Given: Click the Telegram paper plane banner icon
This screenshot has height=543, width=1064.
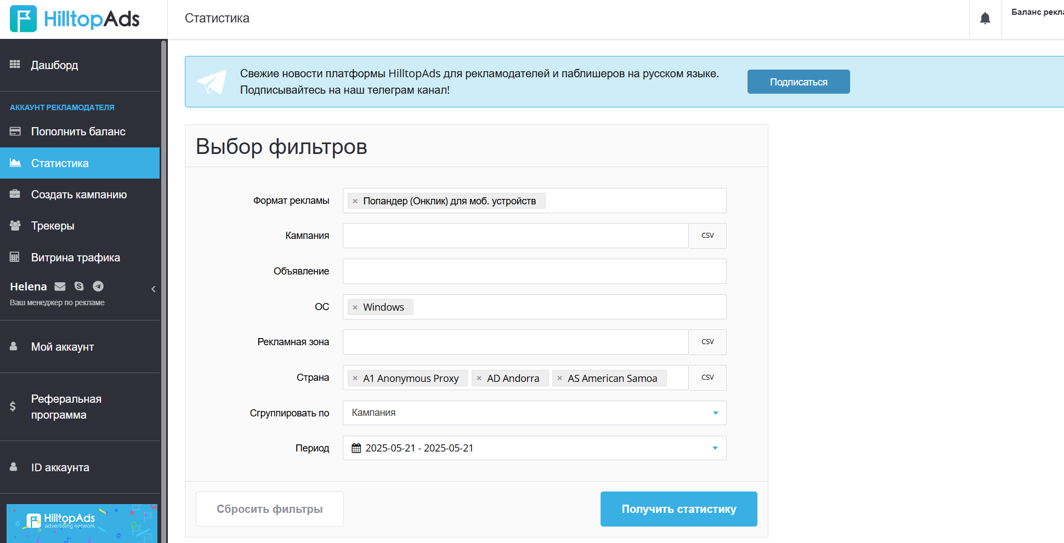Looking at the screenshot, I should 212,82.
